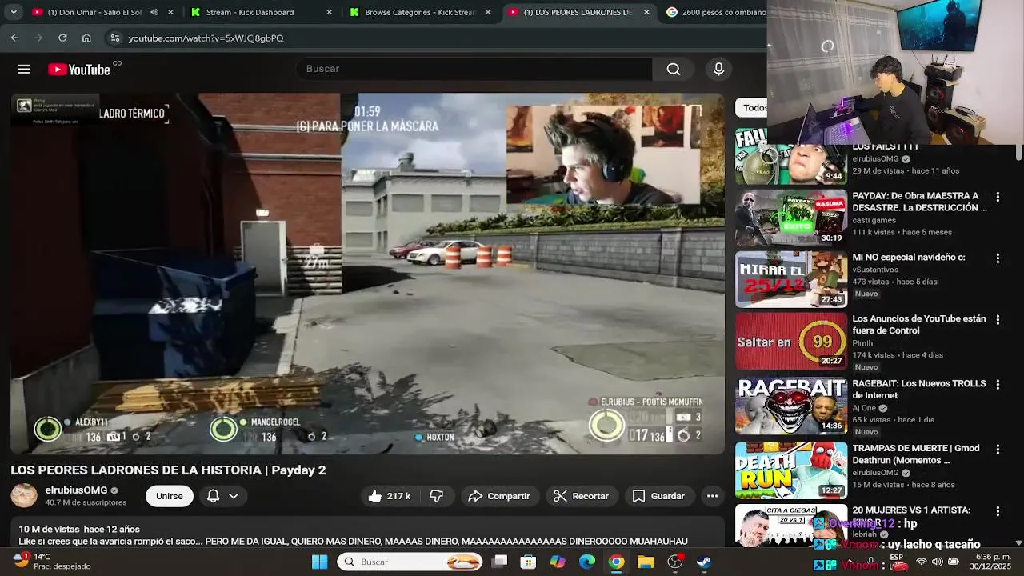Open options for RAGEBAIT video

tap(998, 385)
